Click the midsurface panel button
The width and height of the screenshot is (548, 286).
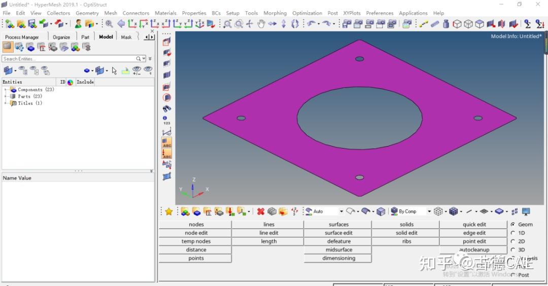click(338, 250)
